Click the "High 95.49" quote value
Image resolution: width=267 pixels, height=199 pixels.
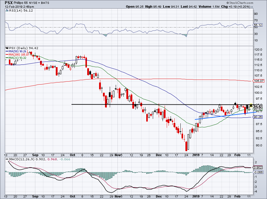coord(153,7)
